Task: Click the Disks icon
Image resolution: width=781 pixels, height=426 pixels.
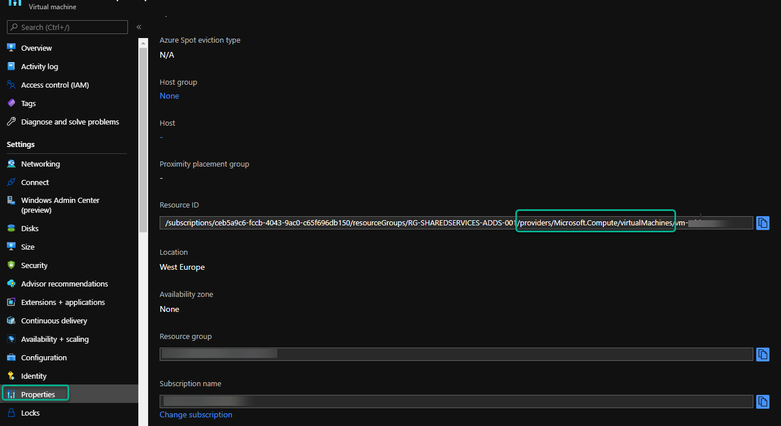Action: [x=11, y=228]
